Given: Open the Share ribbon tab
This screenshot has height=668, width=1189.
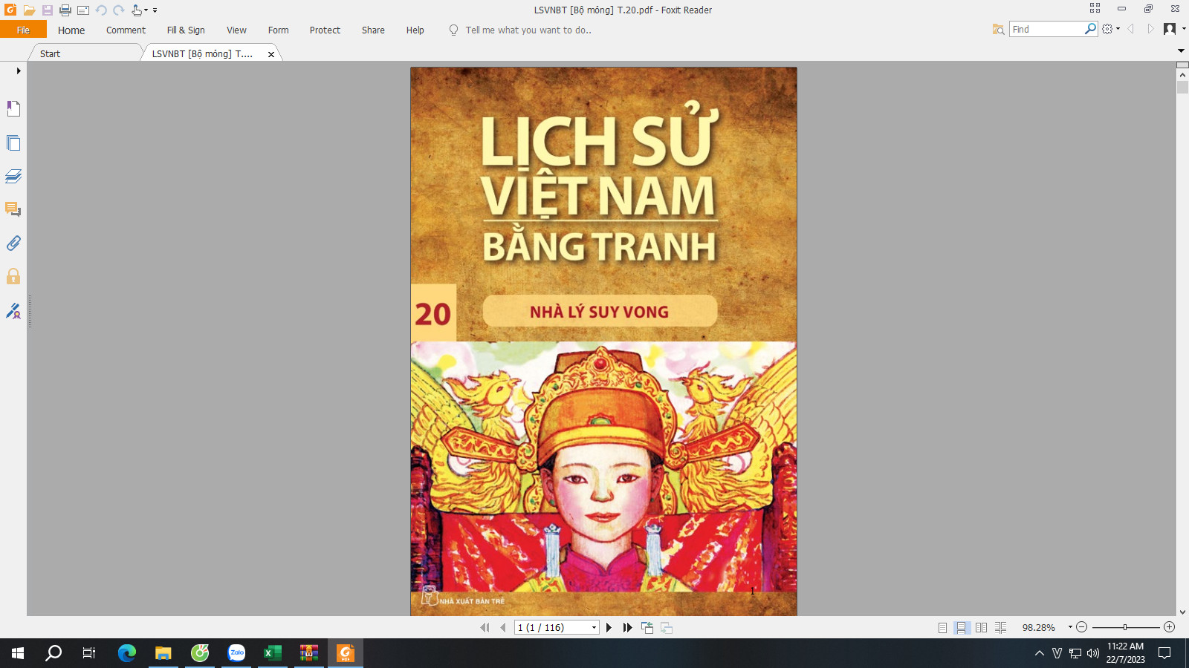Looking at the screenshot, I should [x=373, y=30].
